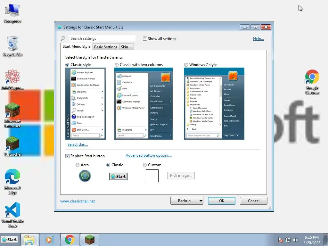Switch to the Basic Settings tab
Screen dimensions: 328x246
[x=106, y=47]
